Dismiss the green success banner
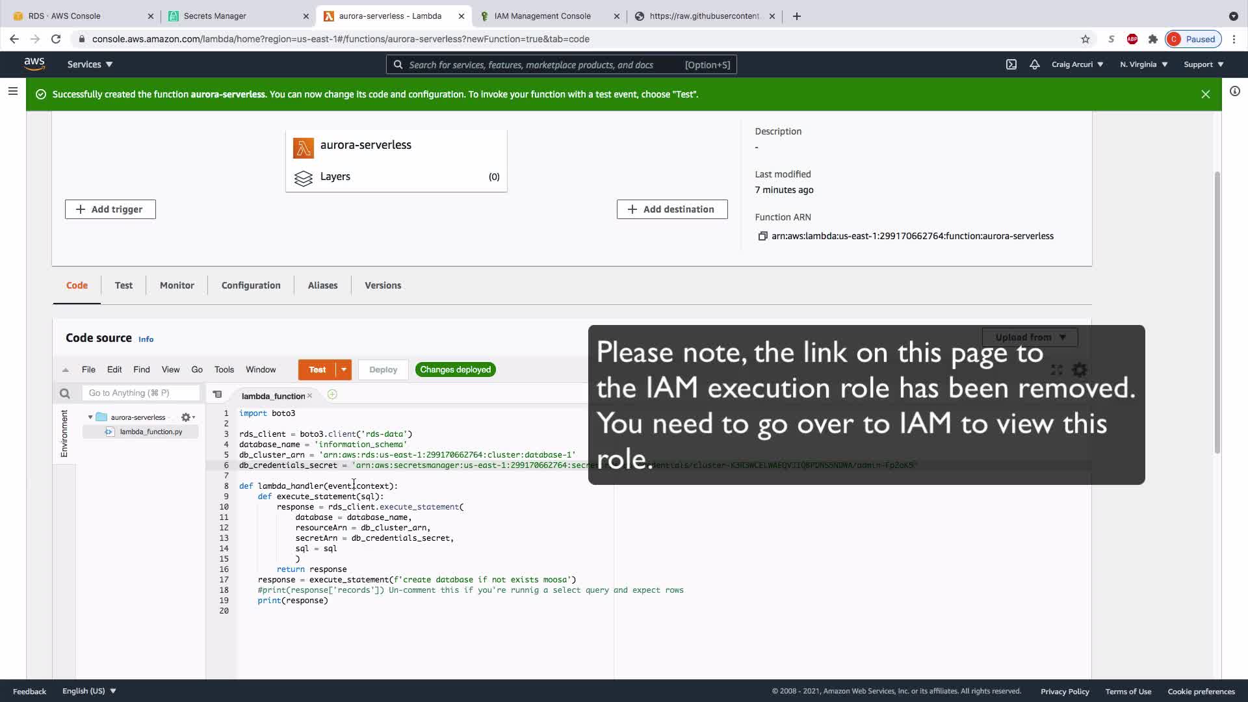Image resolution: width=1248 pixels, height=702 pixels. [1205, 94]
